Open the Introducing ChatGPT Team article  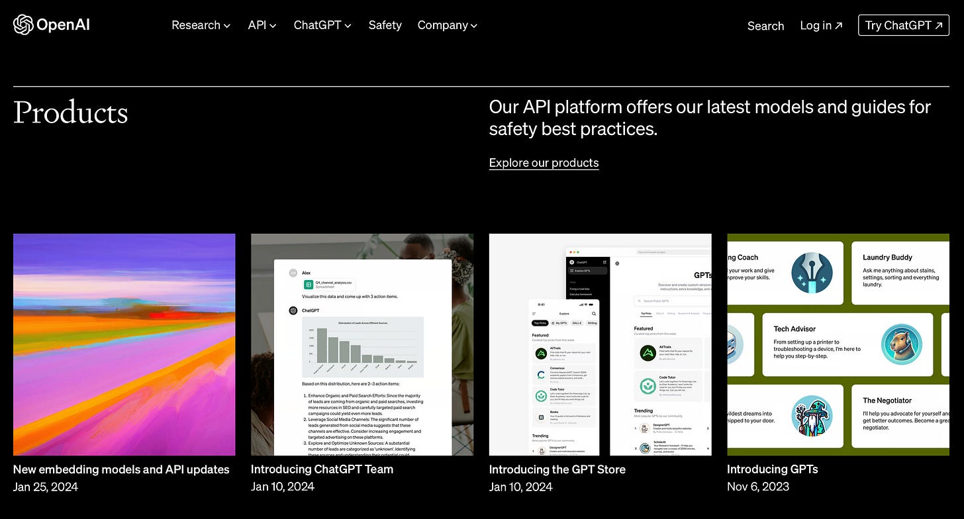pos(322,469)
